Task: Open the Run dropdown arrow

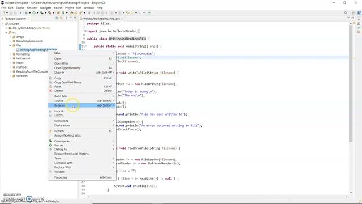Action: (x=38, y=13)
